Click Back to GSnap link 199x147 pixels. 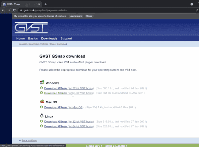(x=30, y=140)
